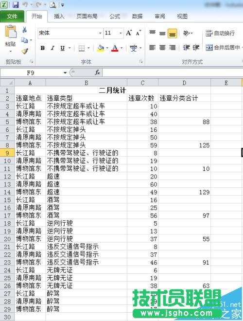
Task: Click the select-all corner triangle
Action: tap(7, 83)
